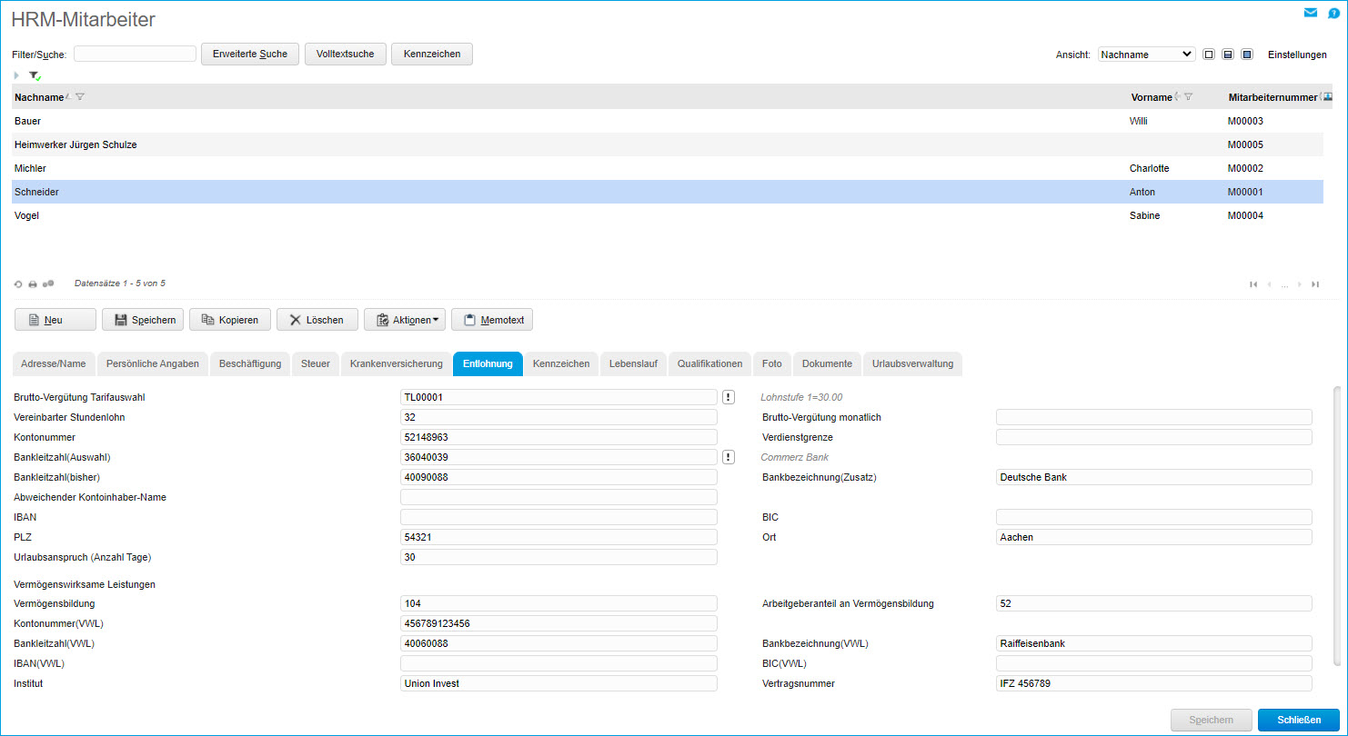This screenshot has width=1348, height=736.
Task: Switch to the half-split layout view
Action: (1228, 55)
